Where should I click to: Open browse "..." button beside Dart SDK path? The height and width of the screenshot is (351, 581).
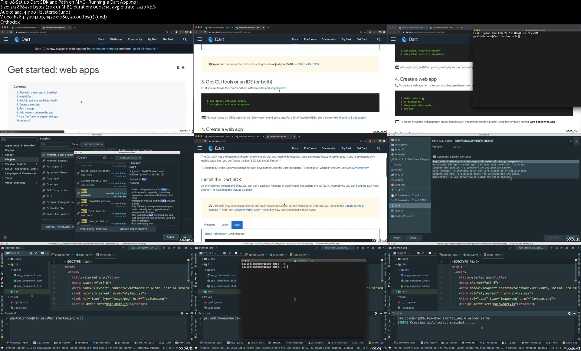(576, 141)
